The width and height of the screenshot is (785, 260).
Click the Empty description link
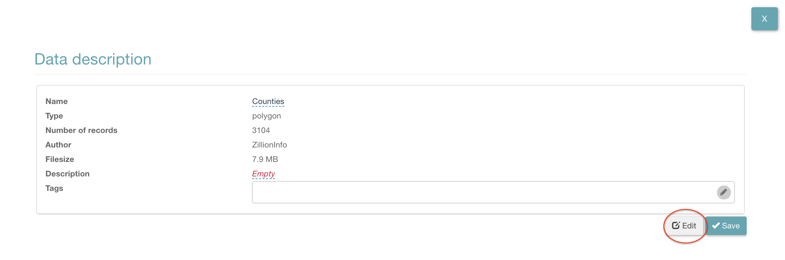(x=263, y=174)
